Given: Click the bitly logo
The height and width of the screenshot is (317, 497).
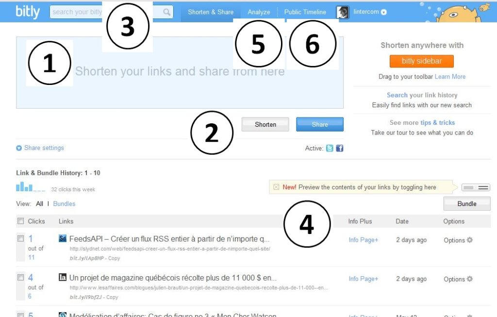Looking at the screenshot, I should pyautogui.click(x=28, y=12).
